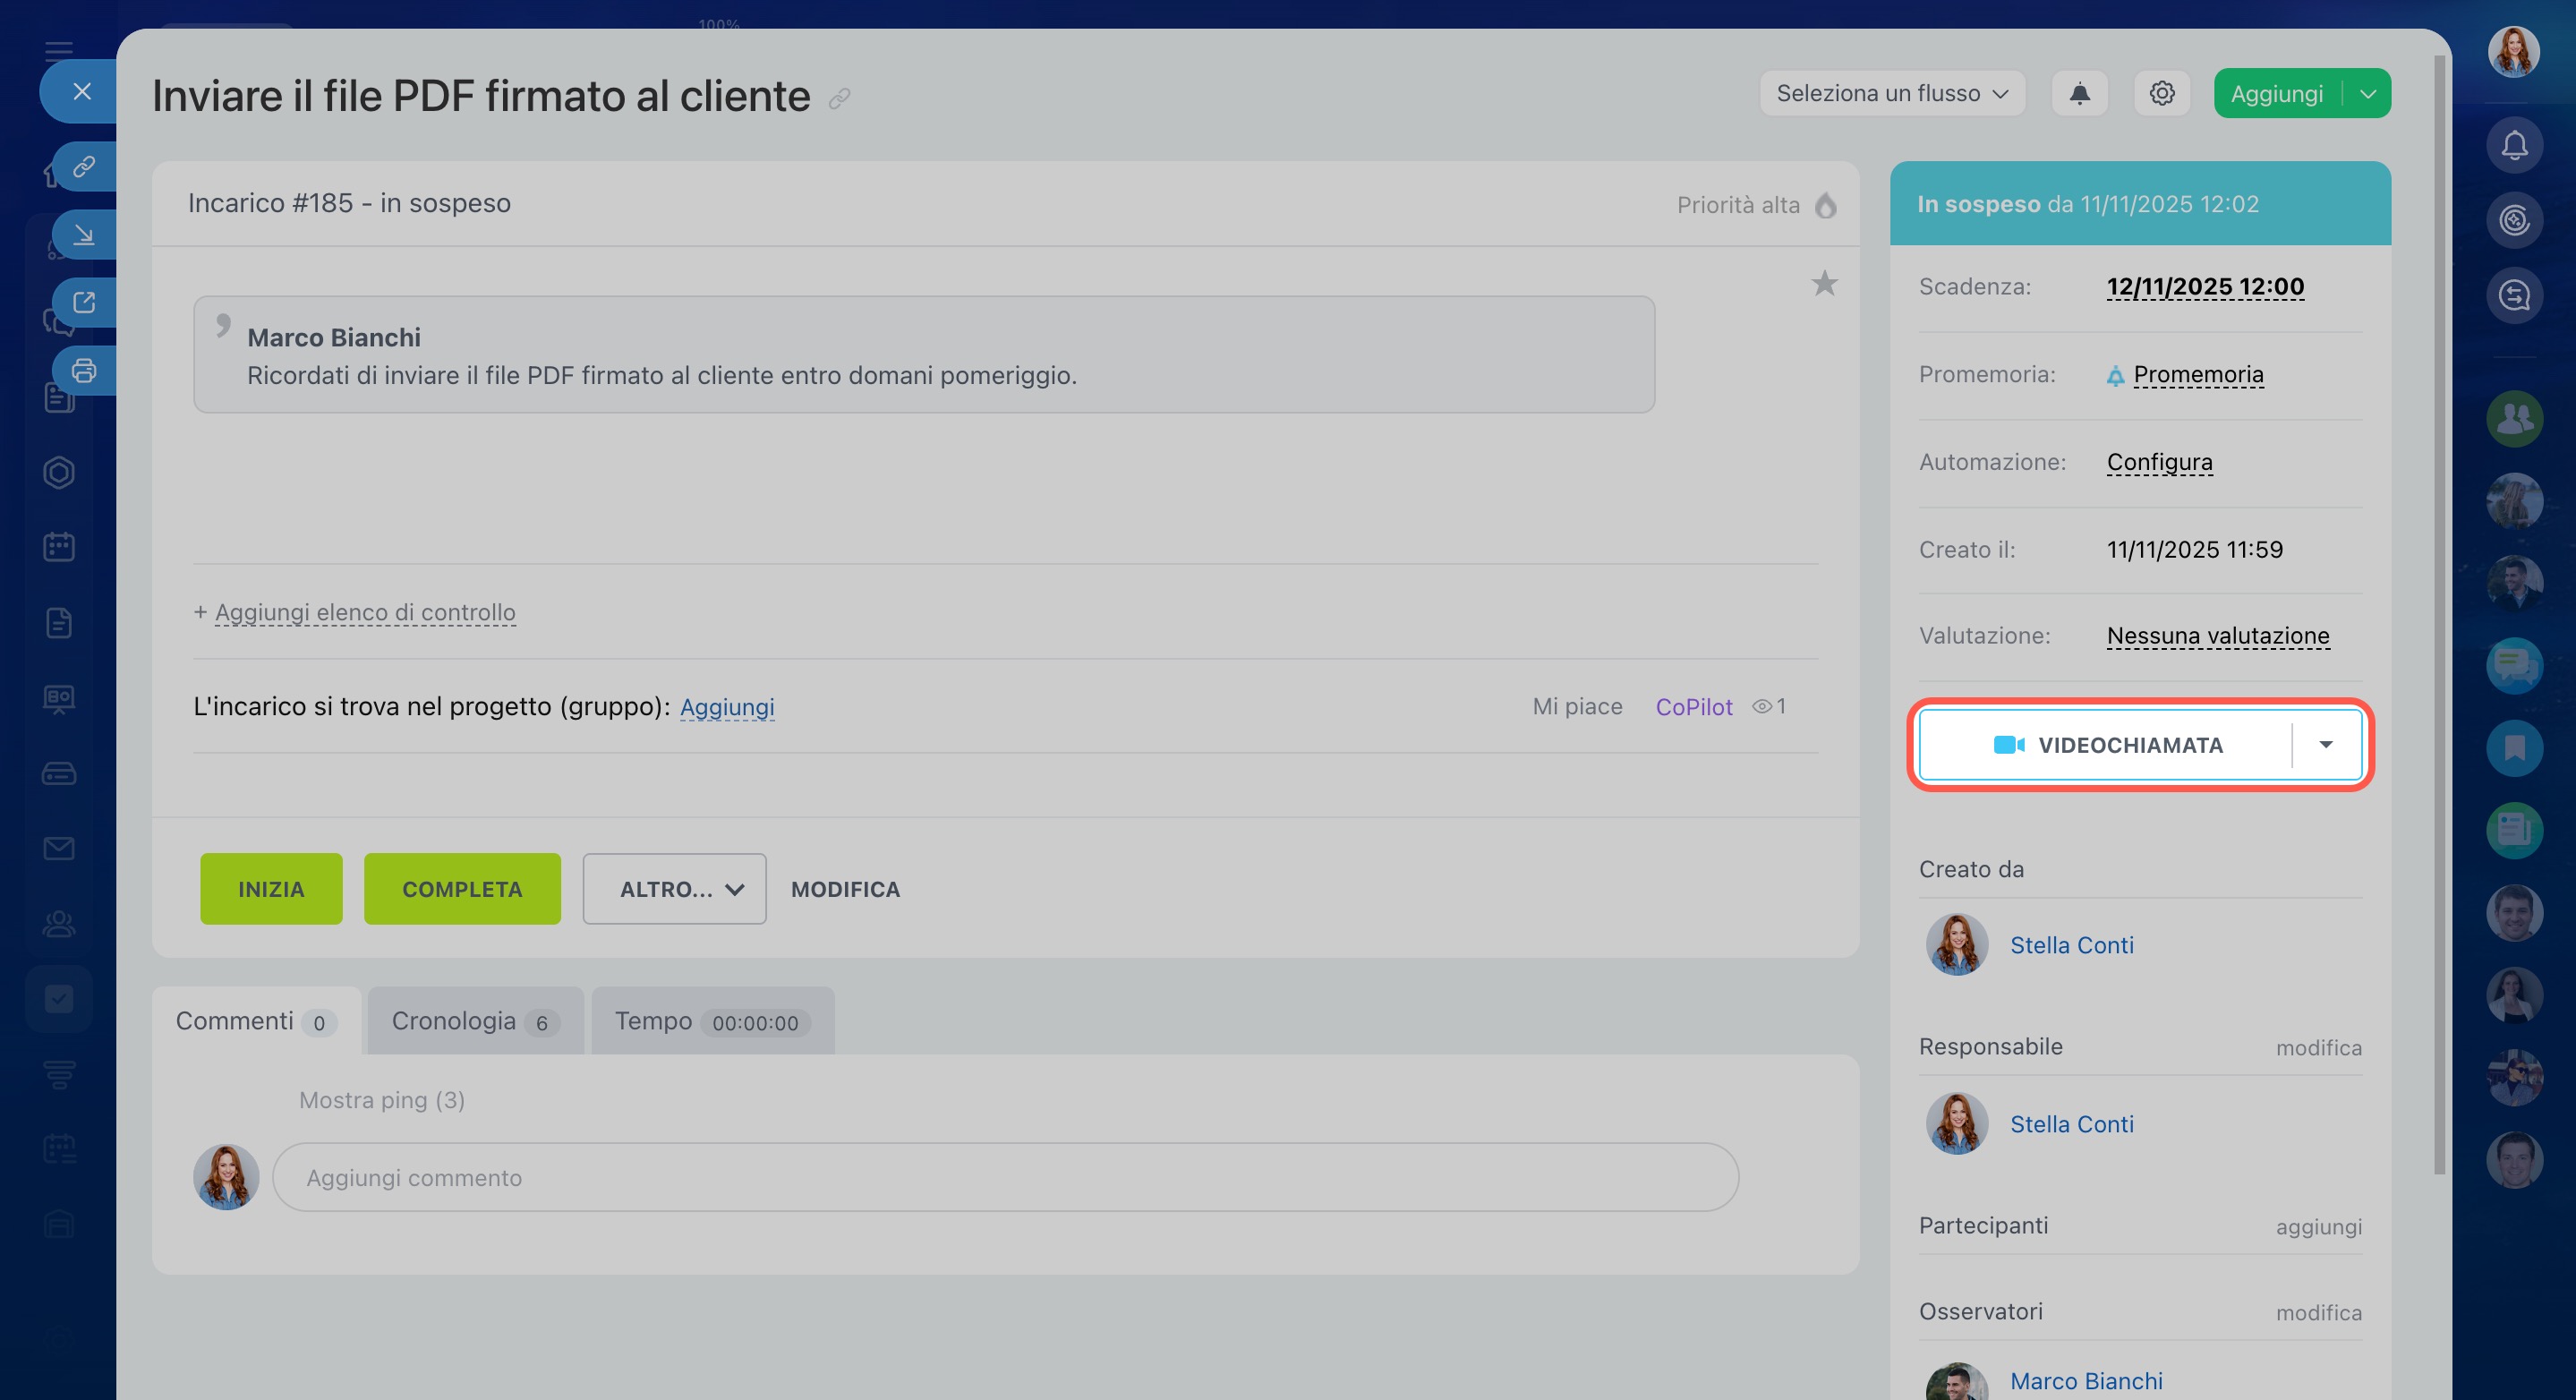The image size is (2576, 1400).
Task: Click the close slider X button
Action: tap(82, 92)
